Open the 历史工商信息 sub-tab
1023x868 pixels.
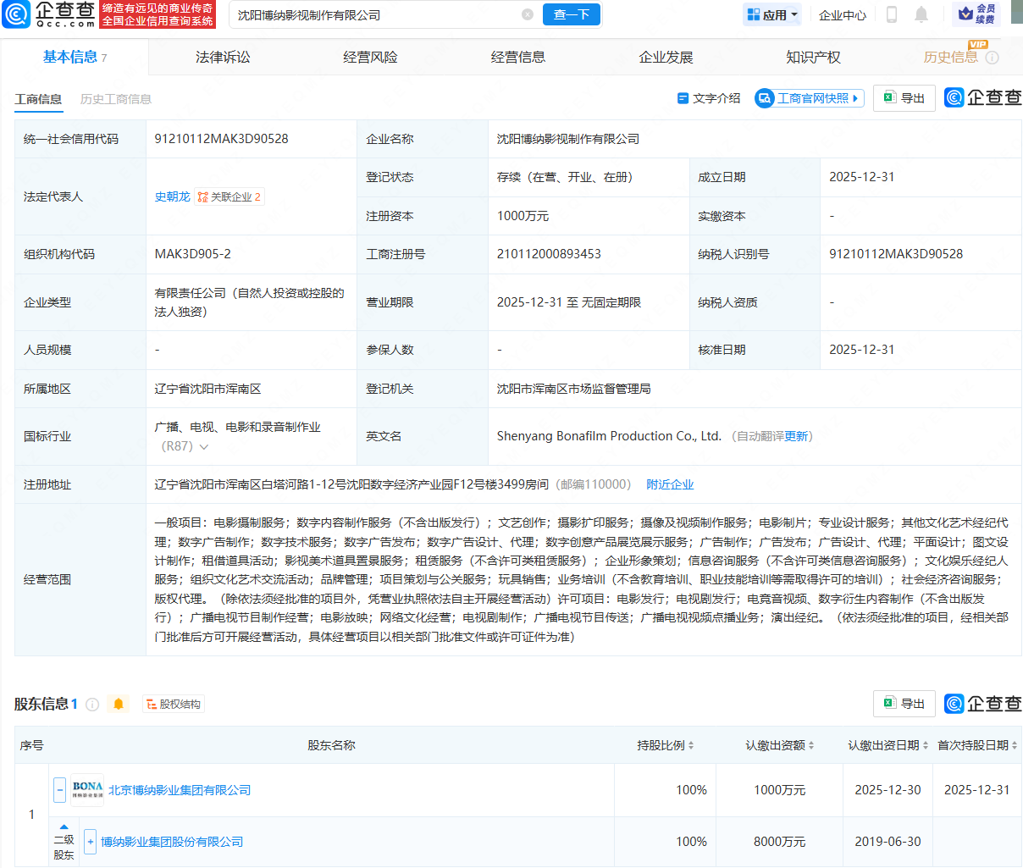[x=115, y=98]
